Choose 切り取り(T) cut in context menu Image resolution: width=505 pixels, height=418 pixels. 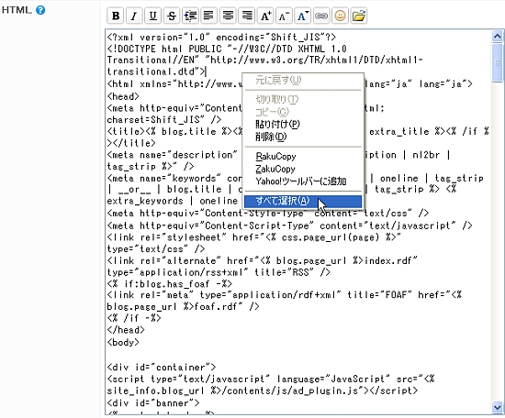(303, 99)
